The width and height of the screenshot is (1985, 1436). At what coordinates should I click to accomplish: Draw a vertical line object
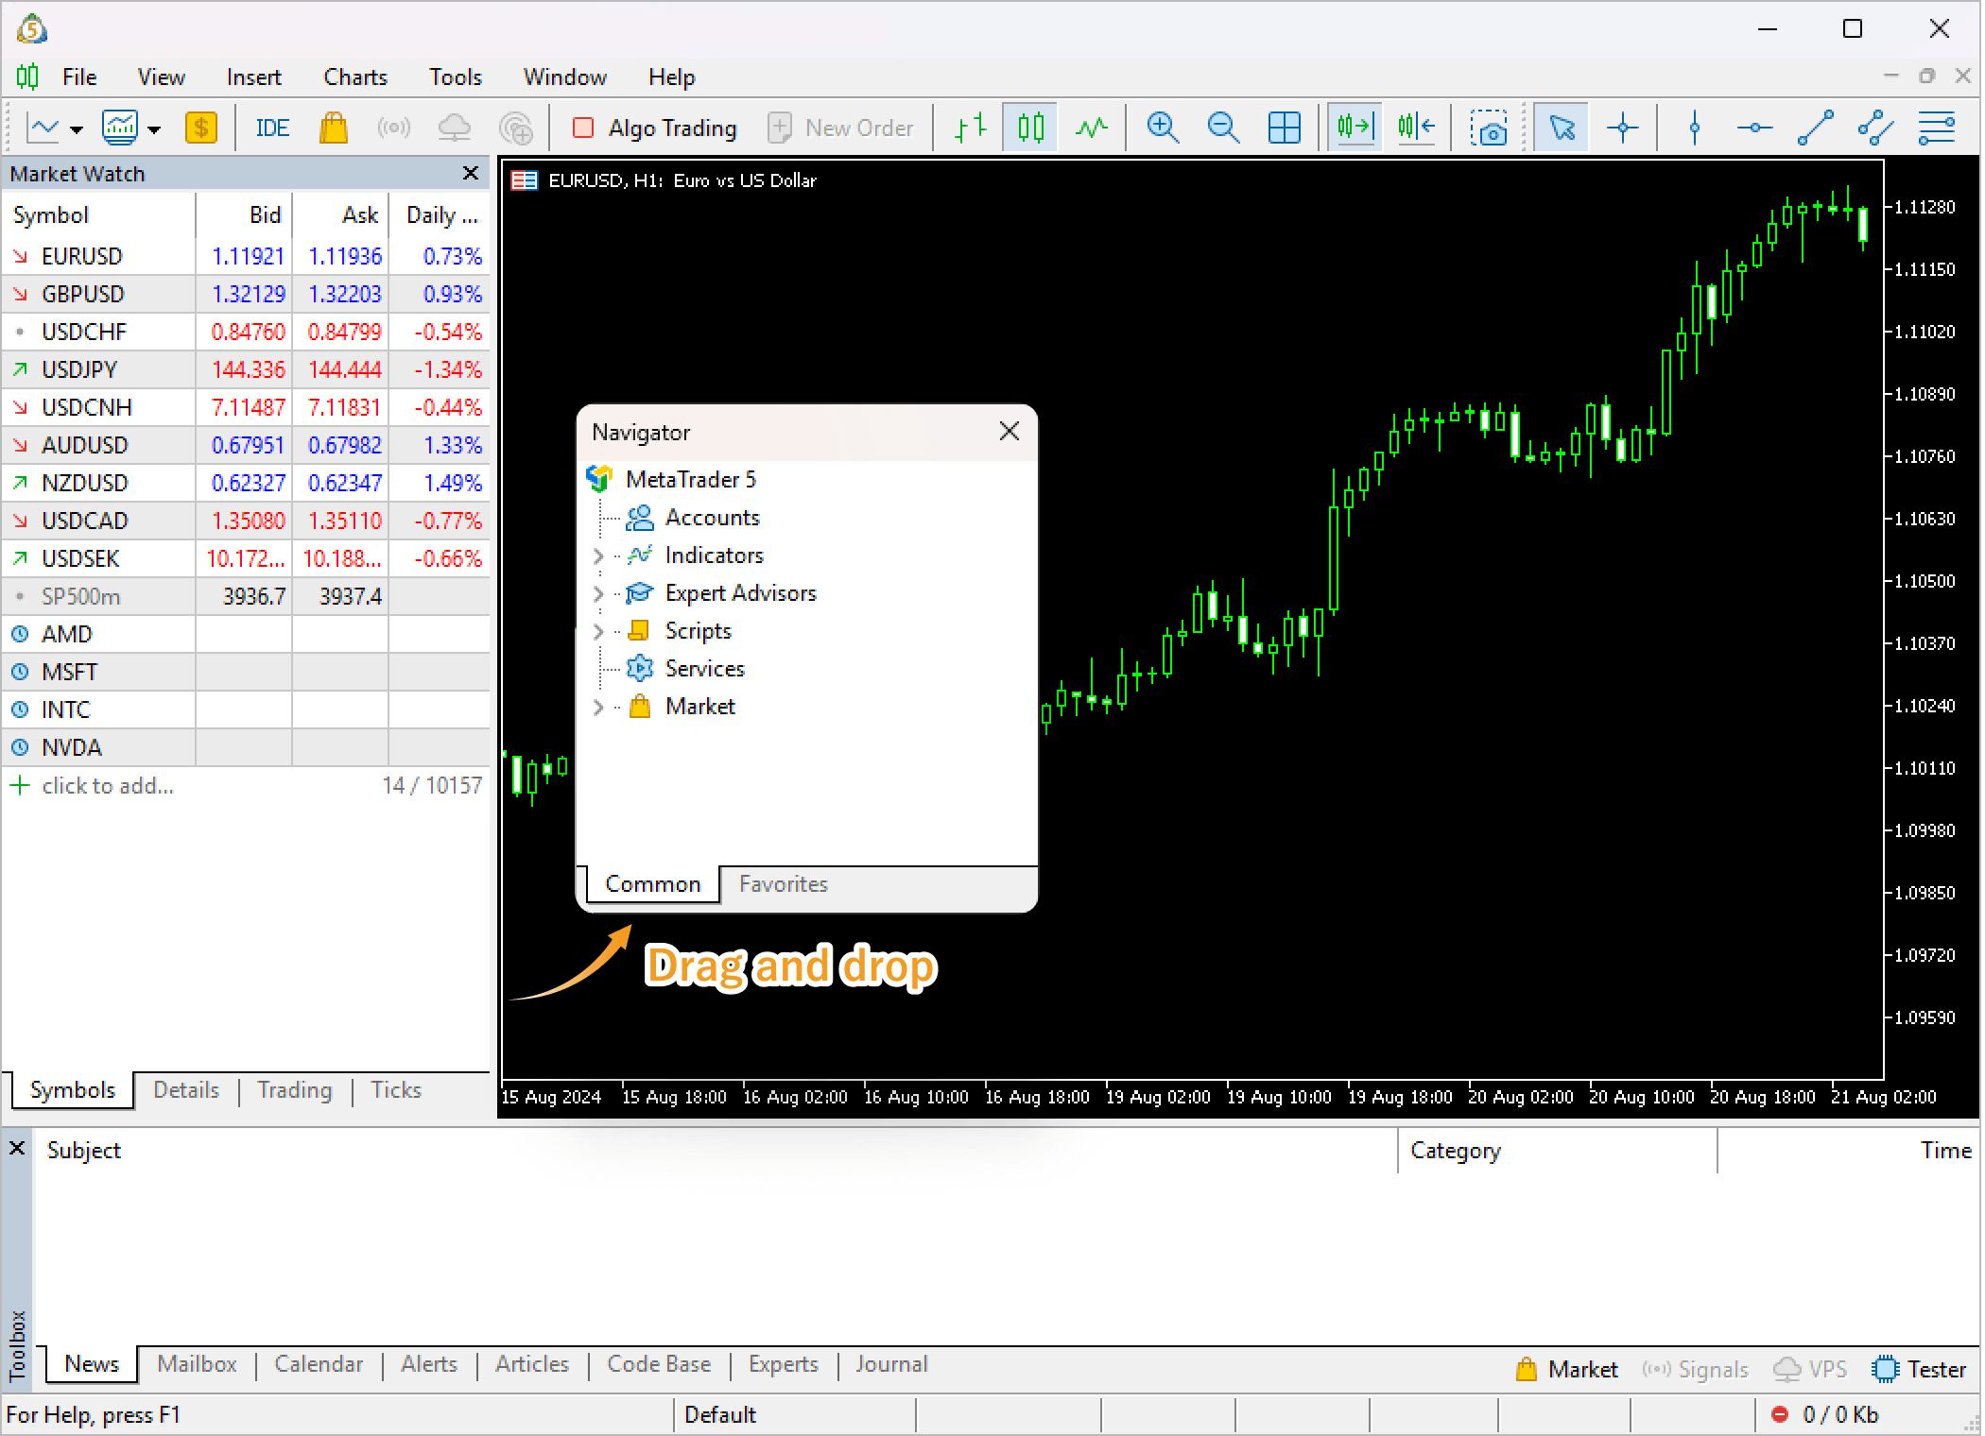(x=1695, y=128)
